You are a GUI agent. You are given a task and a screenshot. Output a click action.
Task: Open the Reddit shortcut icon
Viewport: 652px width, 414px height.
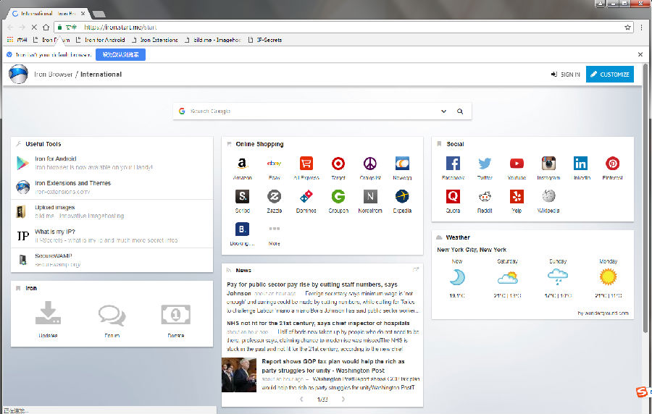click(x=485, y=196)
